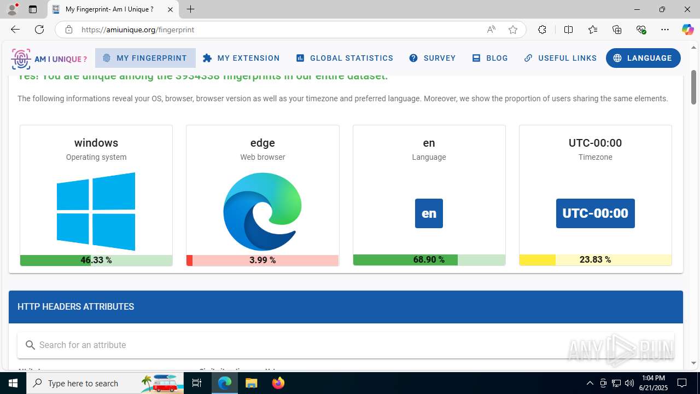Click the blue 'en' language badge
Viewport: 700px width, 394px height.
(429, 213)
